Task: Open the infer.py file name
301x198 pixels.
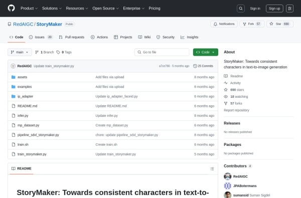Action: [23, 115]
